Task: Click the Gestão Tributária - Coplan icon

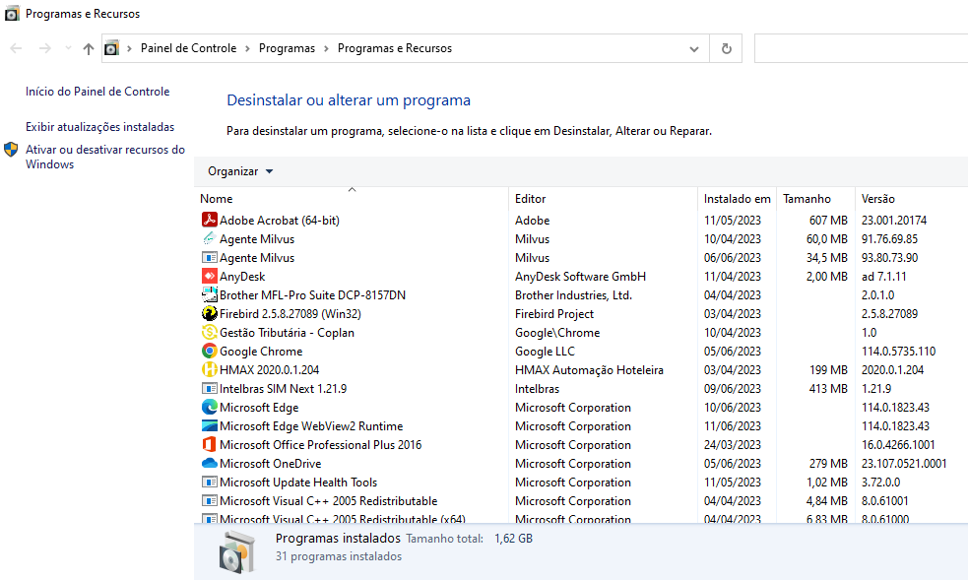Action: 209,333
